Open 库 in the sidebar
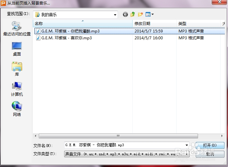This screenshot has width=228, height=167. 17,69
